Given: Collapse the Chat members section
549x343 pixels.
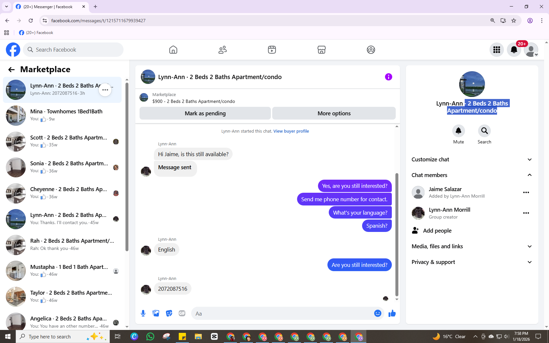Looking at the screenshot, I should click(x=472, y=175).
